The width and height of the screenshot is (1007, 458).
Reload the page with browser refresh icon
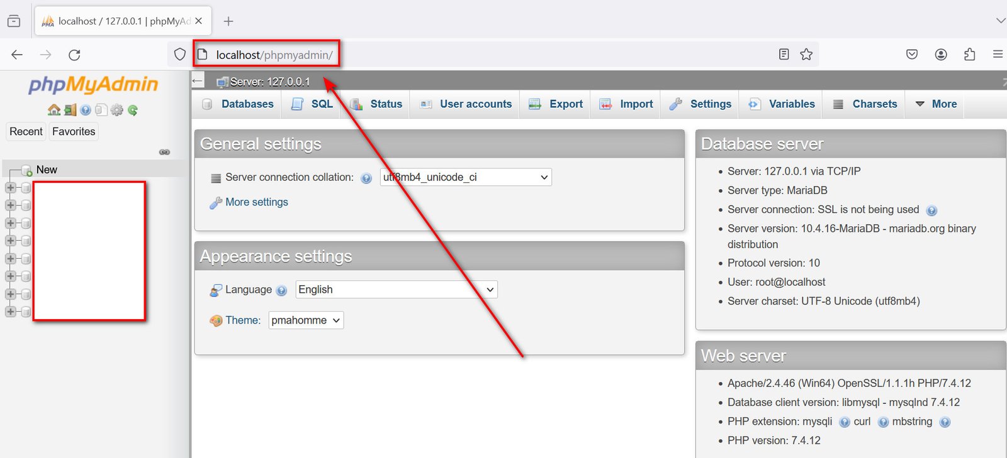[x=74, y=55]
